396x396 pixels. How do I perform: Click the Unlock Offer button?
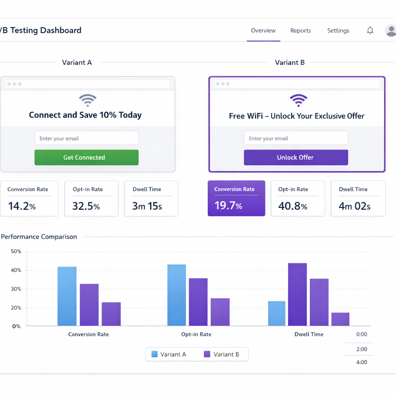(x=296, y=157)
